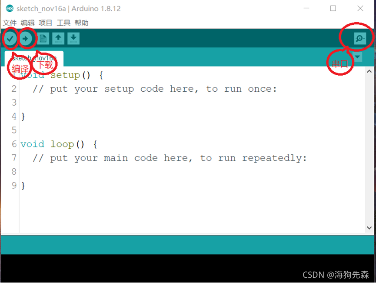Click the closing brace on line 4
This screenshot has height=283, width=376.
(23, 117)
